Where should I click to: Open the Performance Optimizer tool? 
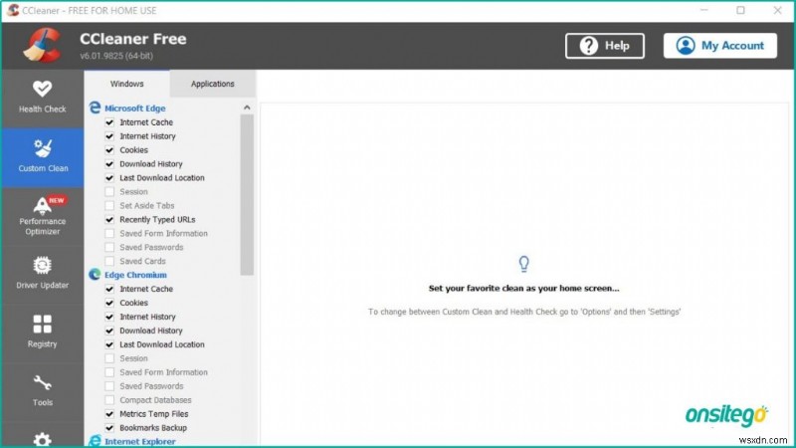click(42, 216)
